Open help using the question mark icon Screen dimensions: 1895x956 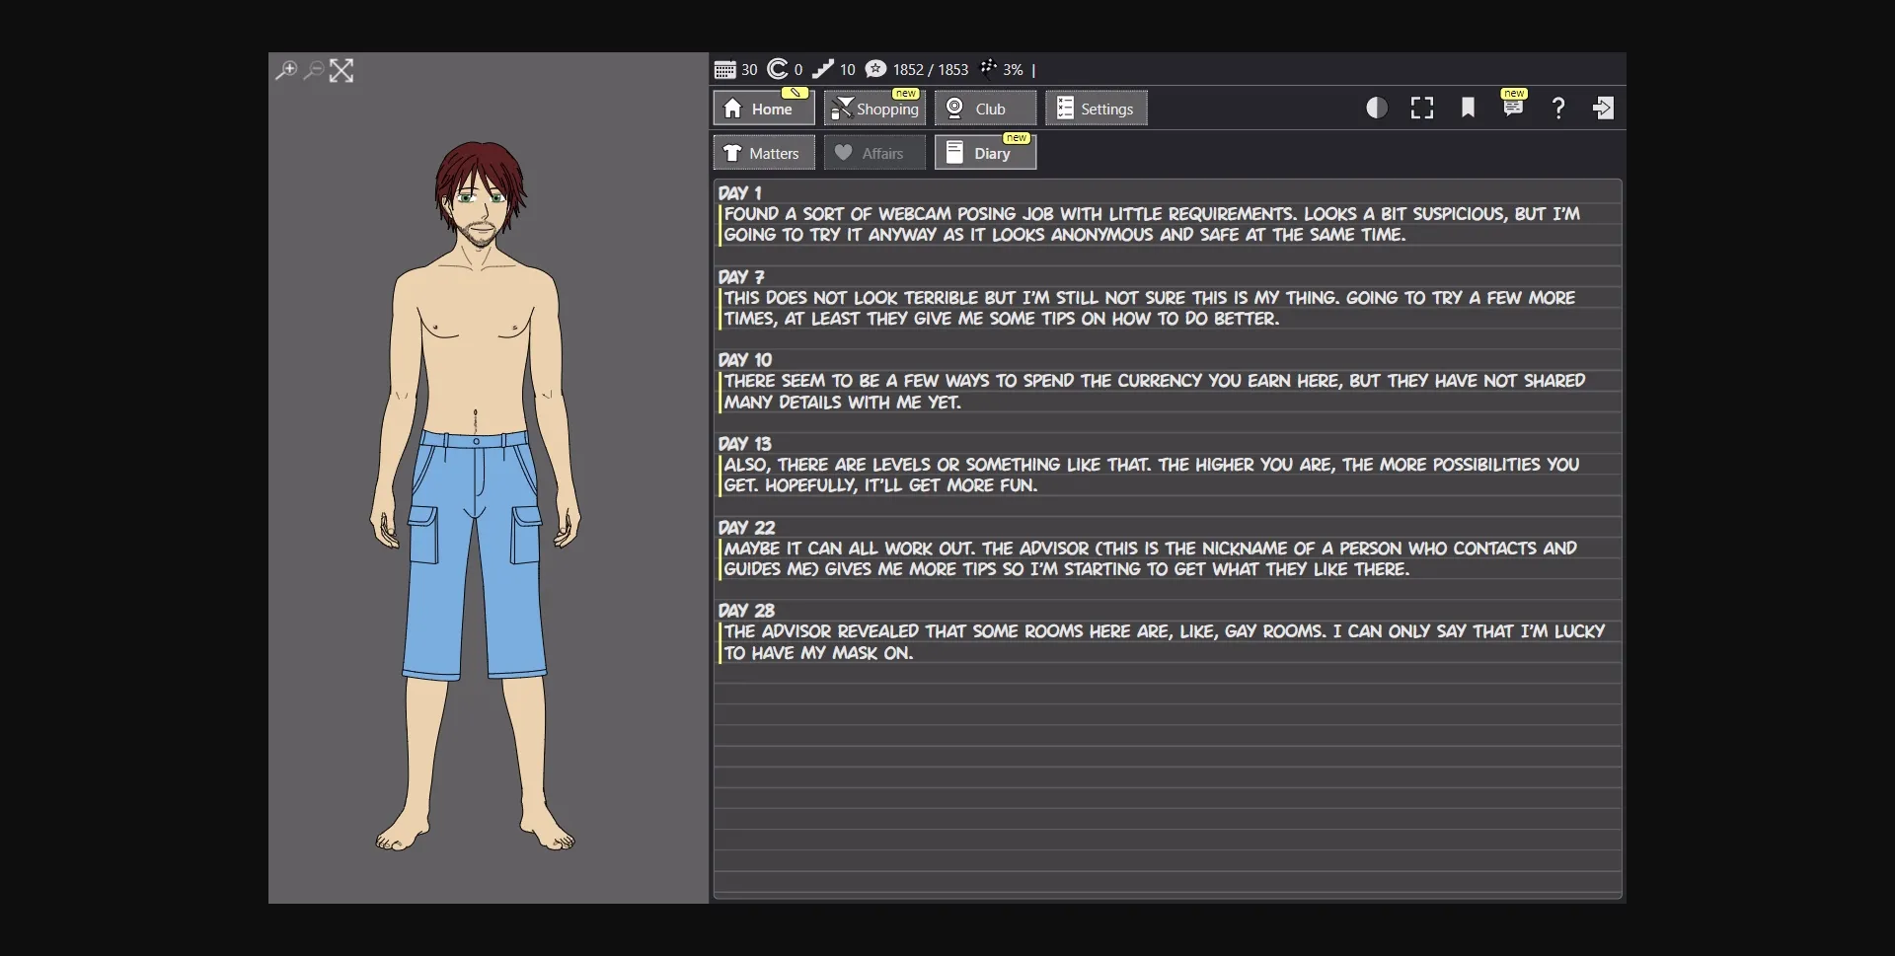[1557, 109]
